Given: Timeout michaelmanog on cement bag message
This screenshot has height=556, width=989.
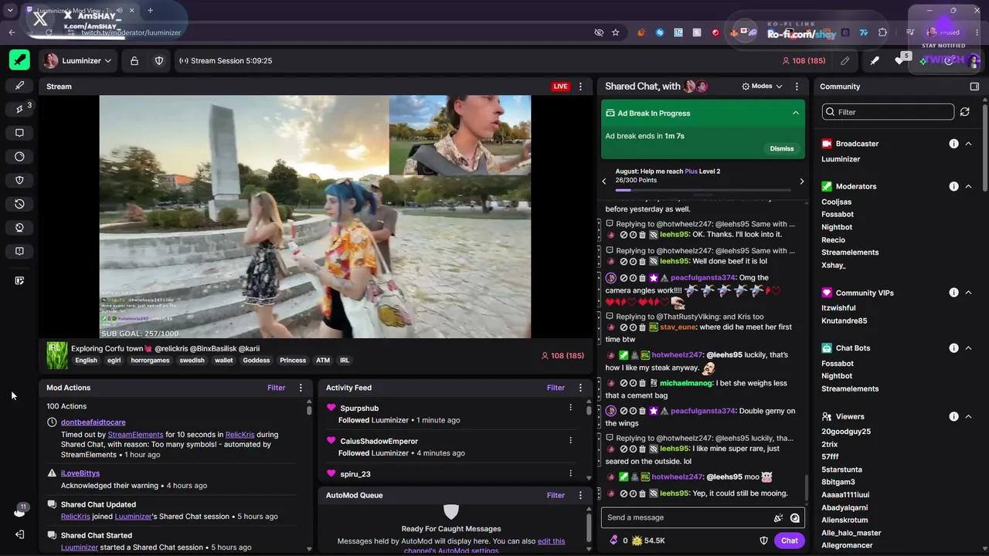Looking at the screenshot, I should point(634,383).
